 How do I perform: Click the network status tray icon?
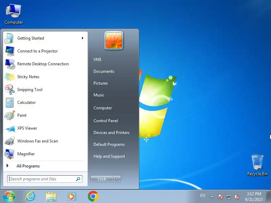click(228, 197)
